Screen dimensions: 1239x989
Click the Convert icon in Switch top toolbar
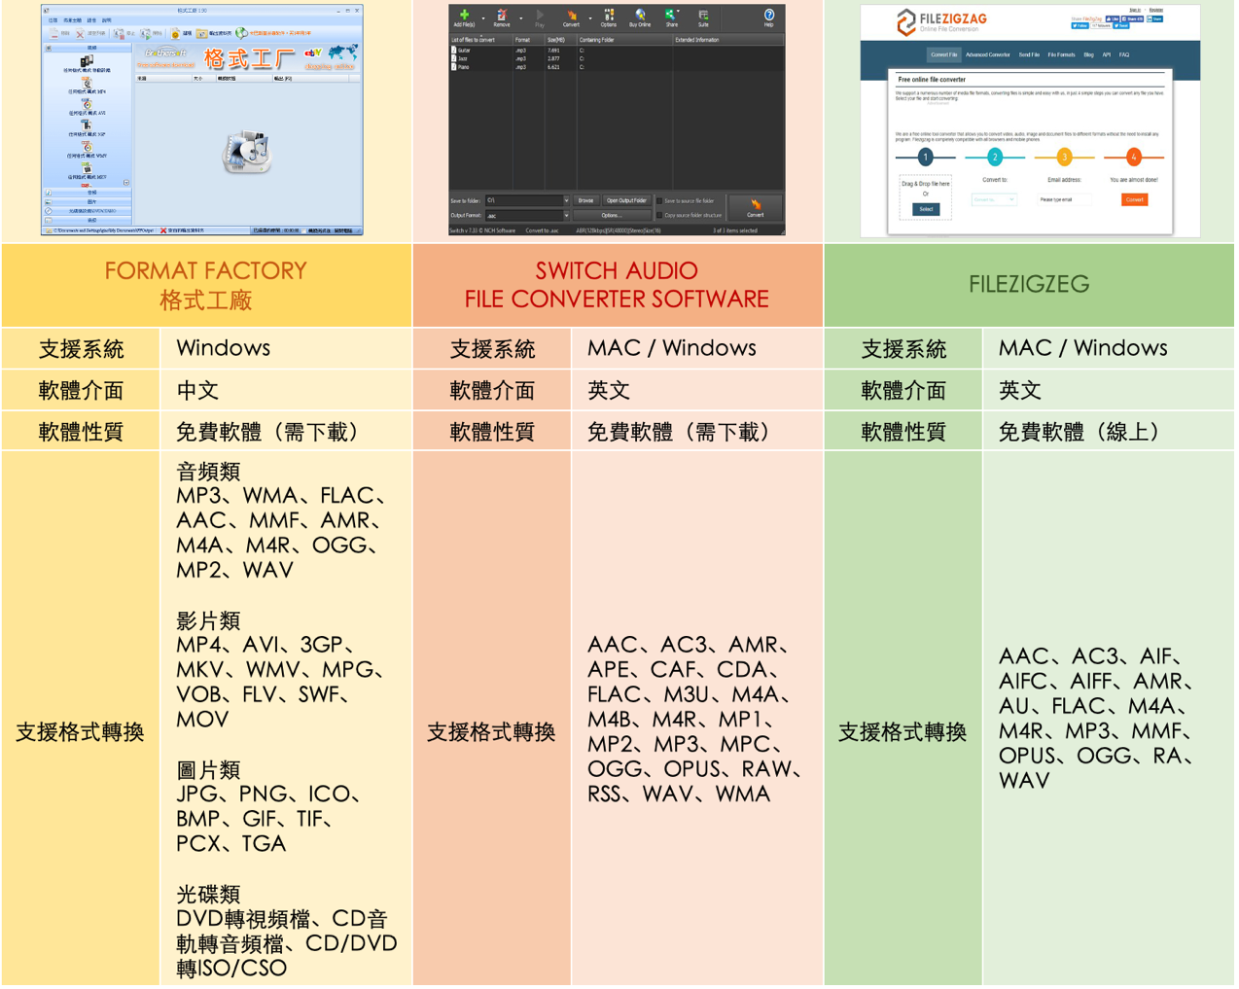[571, 18]
